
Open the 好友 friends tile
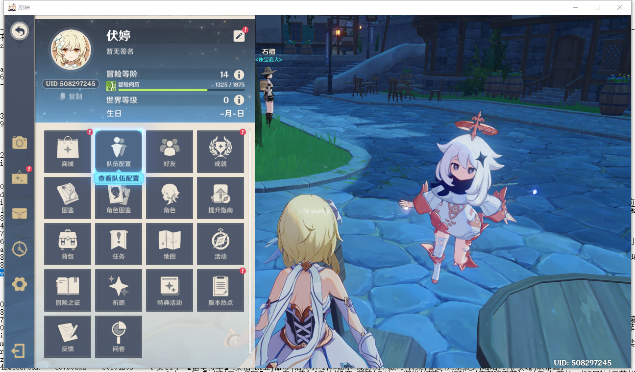[170, 151]
